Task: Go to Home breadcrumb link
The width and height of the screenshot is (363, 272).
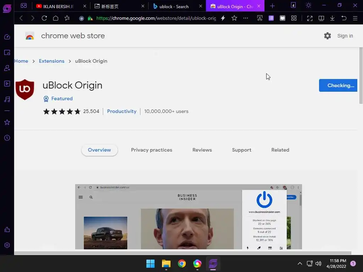Action: pyautogui.click(x=21, y=61)
